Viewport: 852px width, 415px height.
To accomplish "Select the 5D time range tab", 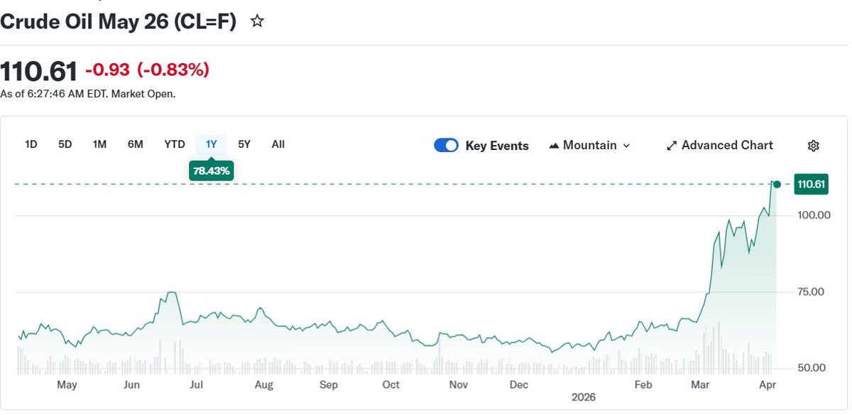I will point(65,144).
